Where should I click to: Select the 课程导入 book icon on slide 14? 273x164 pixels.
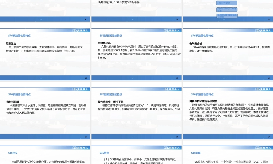pos(257,31)
